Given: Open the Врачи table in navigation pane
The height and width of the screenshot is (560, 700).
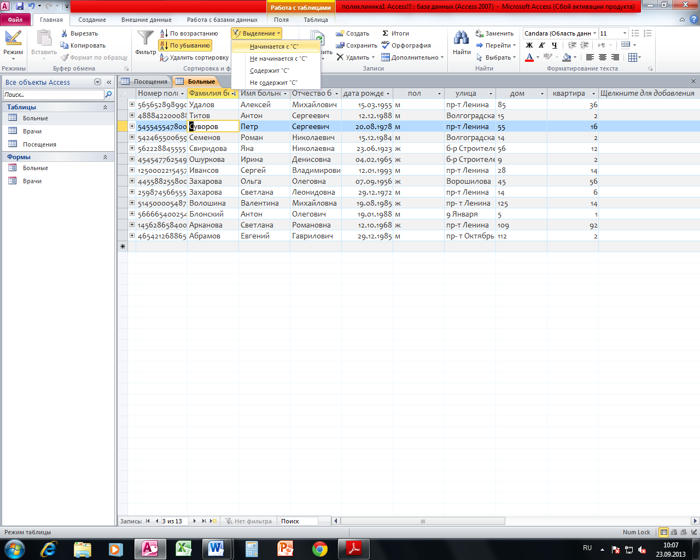Looking at the screenshot, I should [32, 131].
